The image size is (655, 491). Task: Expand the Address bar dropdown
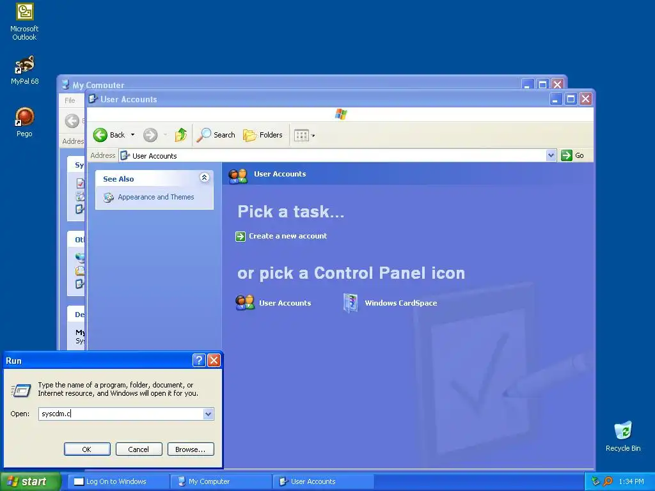coord(551,155)
